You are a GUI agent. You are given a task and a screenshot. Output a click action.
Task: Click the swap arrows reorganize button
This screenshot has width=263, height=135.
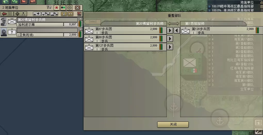(x=64, y=14)
